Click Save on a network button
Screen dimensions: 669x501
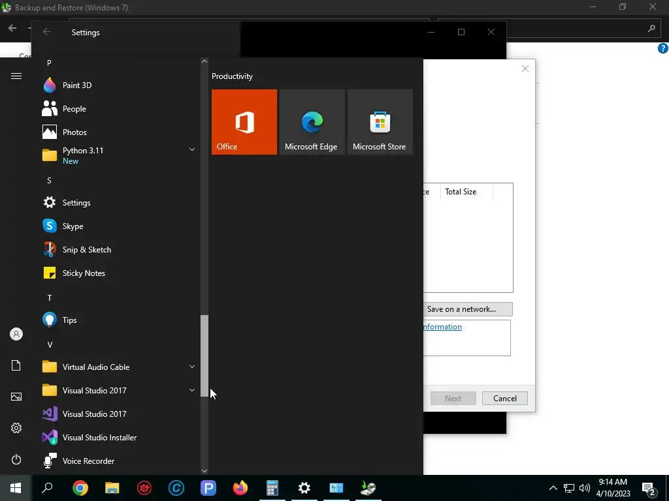[x=468, y=309]
